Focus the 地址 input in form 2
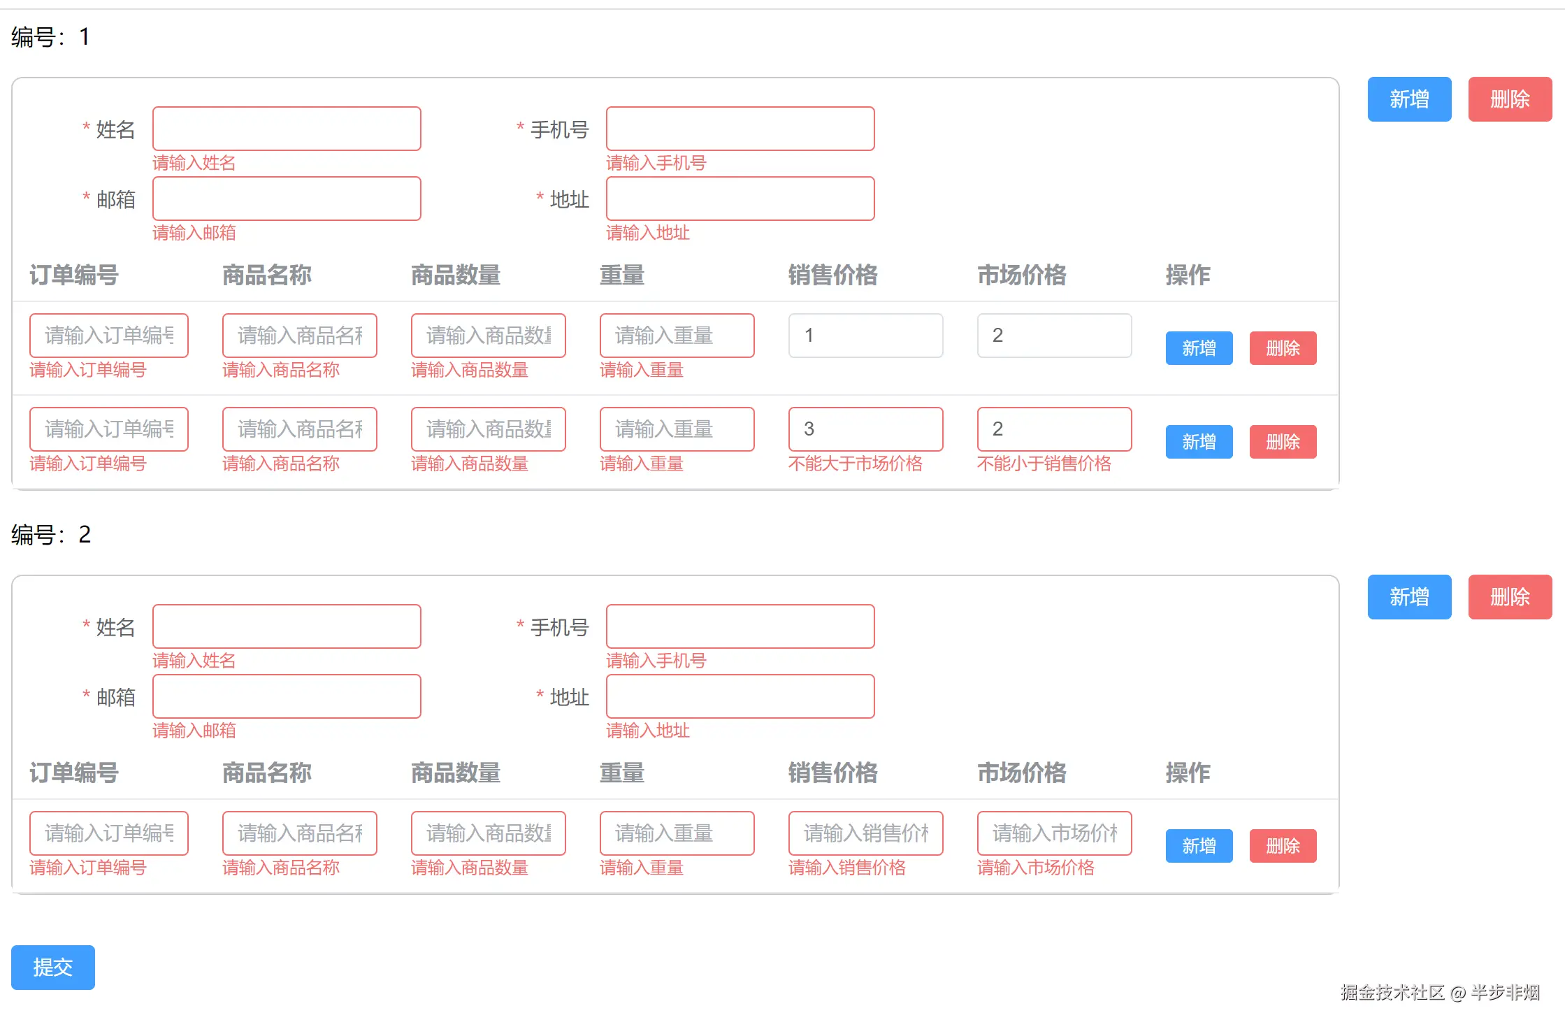The width and height of the screenshot is (1565, 1027). click(740, 696)
